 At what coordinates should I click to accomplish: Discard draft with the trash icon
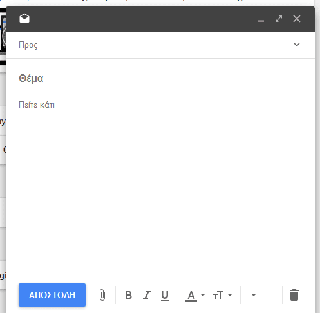click(294, 295)
